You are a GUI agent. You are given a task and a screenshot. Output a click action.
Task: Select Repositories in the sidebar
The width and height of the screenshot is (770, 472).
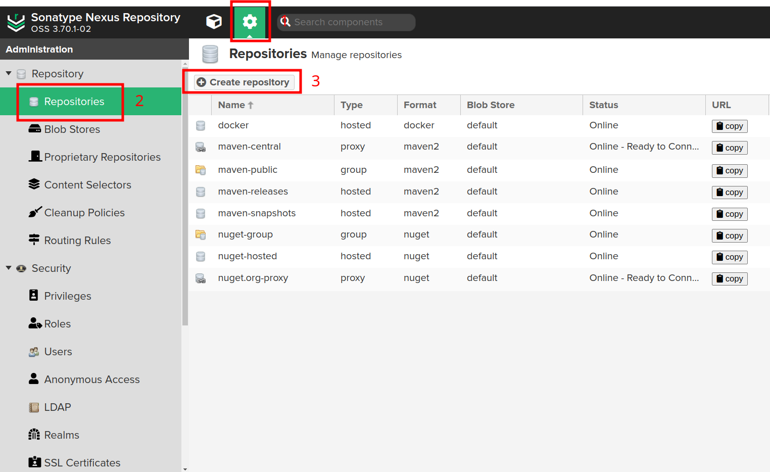[x=90, y=102]
